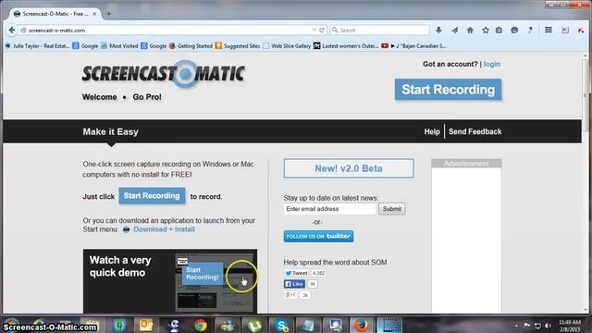The image size is (592, 333).
Task: Select the Make it Easy tab
Action: coord(111,131)
